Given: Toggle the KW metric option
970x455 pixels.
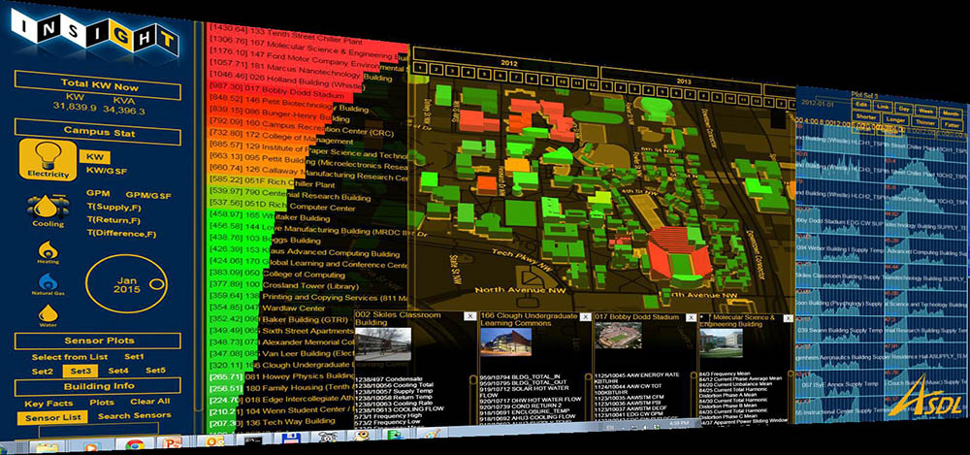Looking at the screenshot, I should 94,156.
